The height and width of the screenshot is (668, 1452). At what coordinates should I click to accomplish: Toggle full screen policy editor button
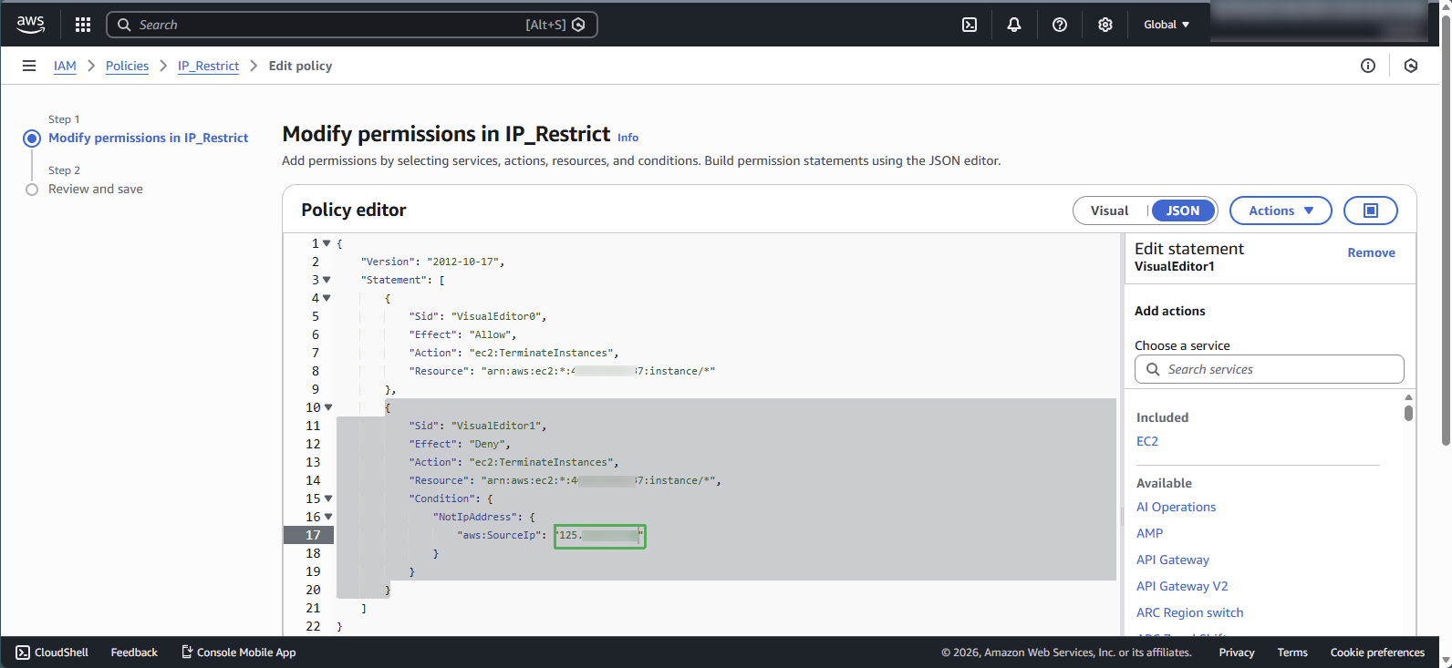pyautogui.click(x=1371, y=211)
